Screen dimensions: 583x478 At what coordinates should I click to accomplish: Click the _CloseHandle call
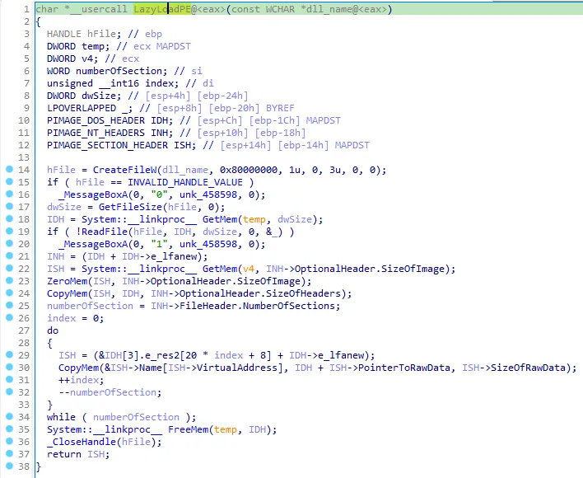(x=82, y=442)
